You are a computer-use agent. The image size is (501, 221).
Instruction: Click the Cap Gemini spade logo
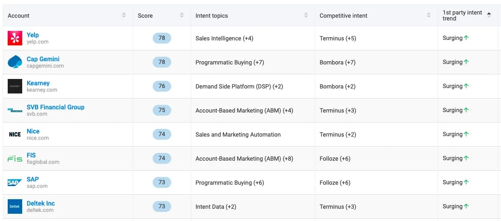point(15,62)
